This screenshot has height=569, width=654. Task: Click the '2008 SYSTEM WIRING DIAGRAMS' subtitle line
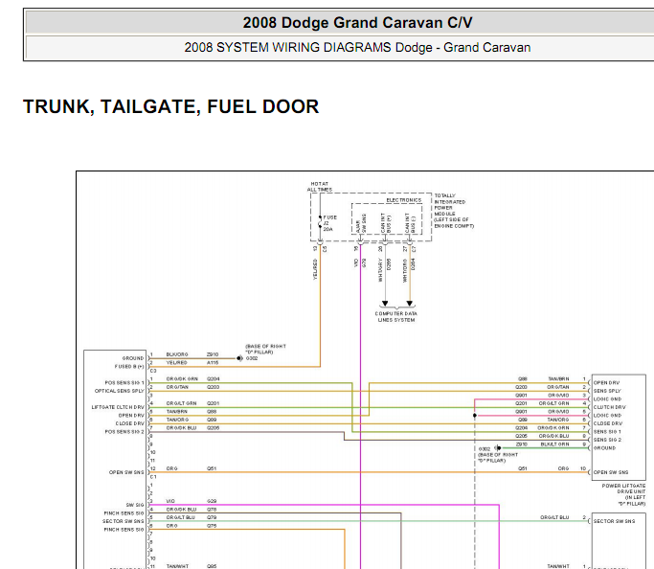[x=357, y=48]
